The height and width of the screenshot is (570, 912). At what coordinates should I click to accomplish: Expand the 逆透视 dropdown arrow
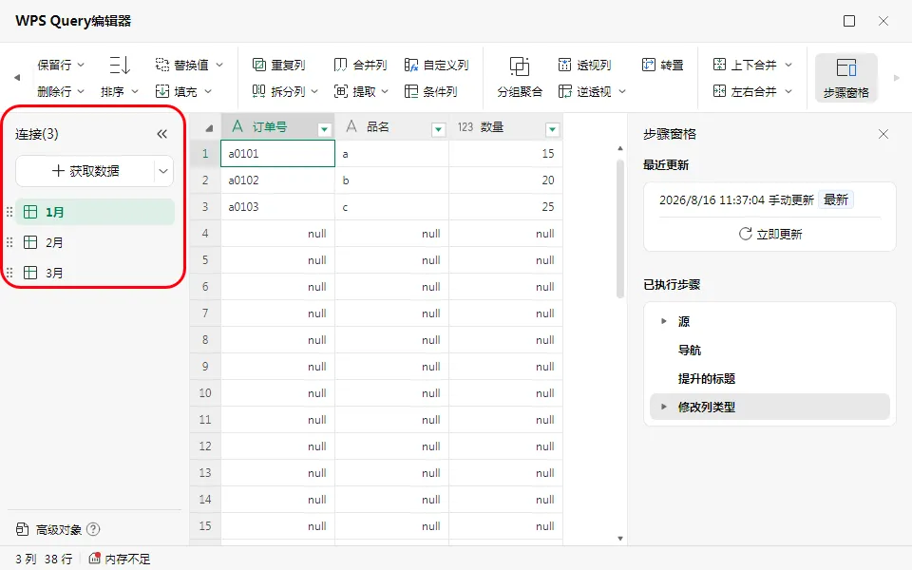pos(621,91)
